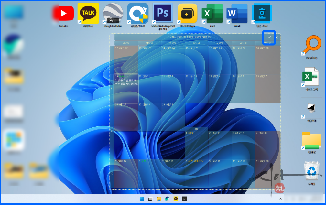This screenshot has height=205, width=326.
Task: Launch Google Earth Pro from the desktop
Action: tap(113, 15)
